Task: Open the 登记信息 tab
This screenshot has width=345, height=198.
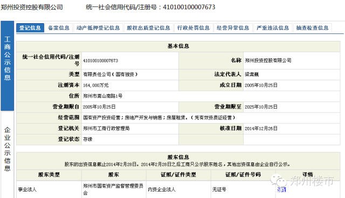Action: (x=30, y=28)
